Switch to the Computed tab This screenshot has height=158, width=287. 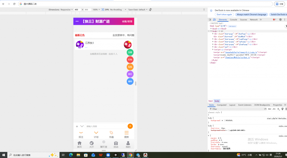point(222,105)
